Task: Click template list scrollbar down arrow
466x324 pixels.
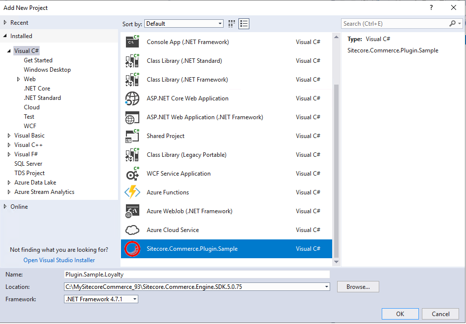Action: point(337,262)
